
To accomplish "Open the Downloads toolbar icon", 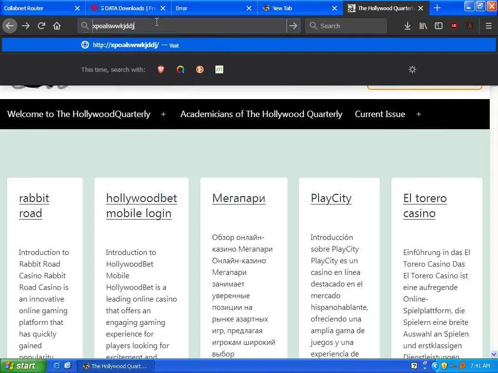I will click(408, 26).
